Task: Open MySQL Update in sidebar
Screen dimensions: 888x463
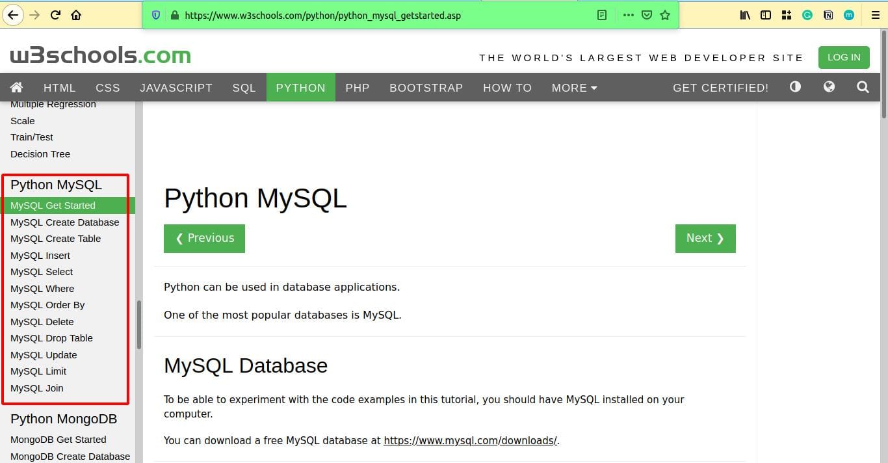Action: [44, 355]
